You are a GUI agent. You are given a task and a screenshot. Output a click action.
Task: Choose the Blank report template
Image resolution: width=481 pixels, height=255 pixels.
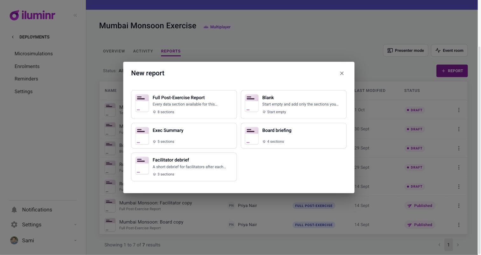coord(294,105)
